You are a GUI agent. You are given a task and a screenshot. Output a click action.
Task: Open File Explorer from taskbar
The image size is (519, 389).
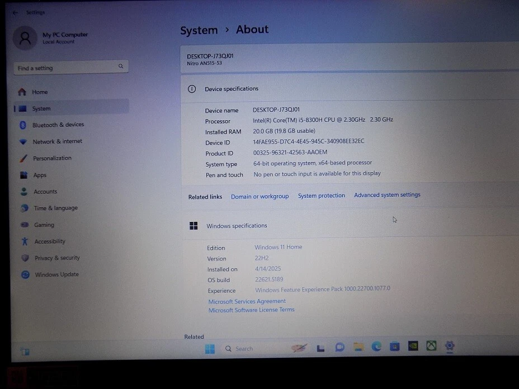pyautogui.click(x=358, y=347)
